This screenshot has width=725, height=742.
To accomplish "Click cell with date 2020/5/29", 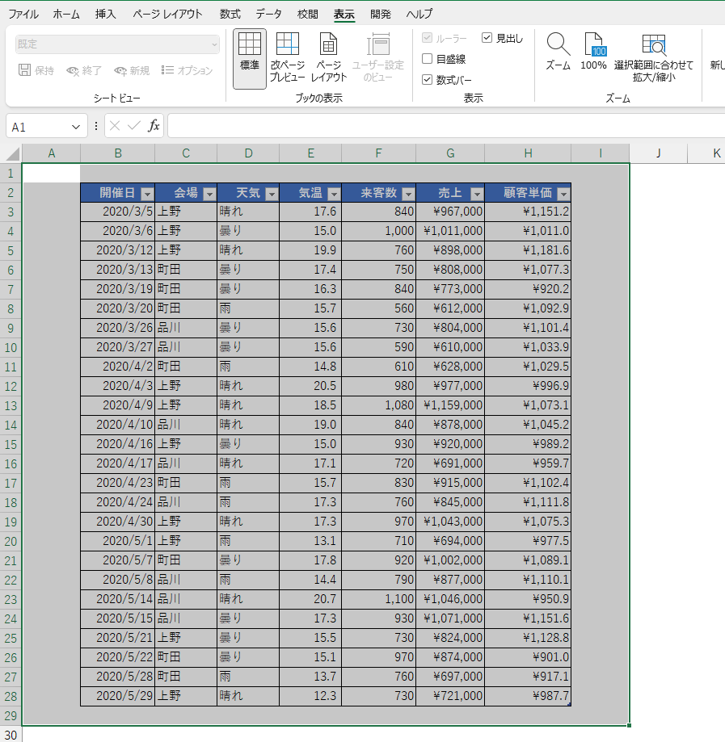I will click(x=117, y=696).
